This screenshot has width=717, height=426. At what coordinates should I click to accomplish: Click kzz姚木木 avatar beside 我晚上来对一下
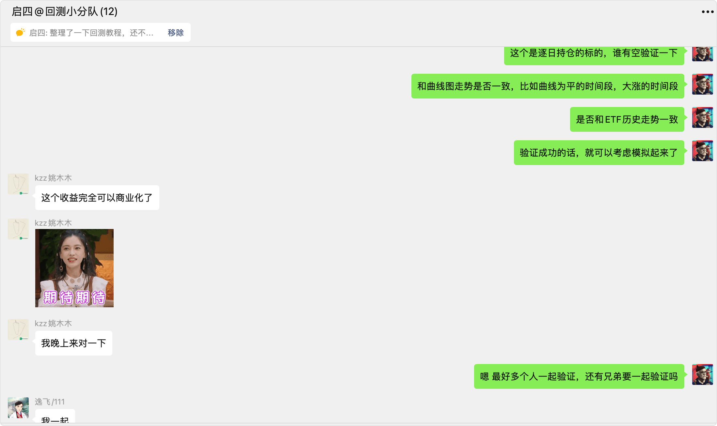18,329
